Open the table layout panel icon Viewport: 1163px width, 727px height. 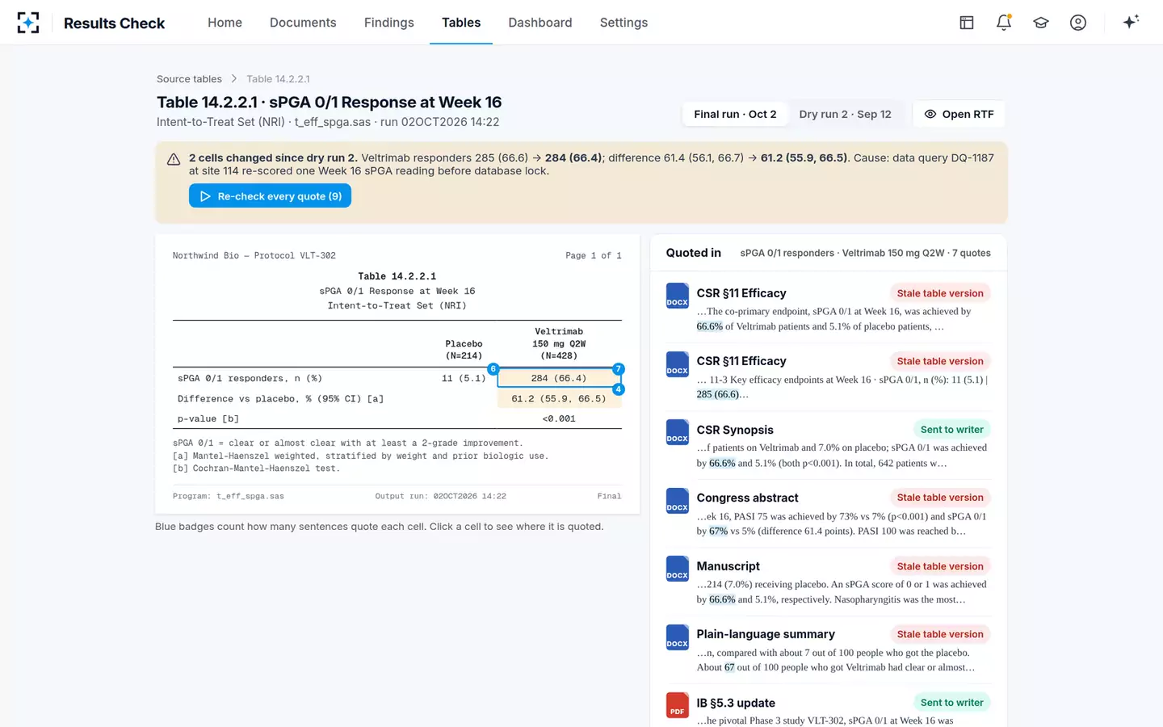(967, 23)
